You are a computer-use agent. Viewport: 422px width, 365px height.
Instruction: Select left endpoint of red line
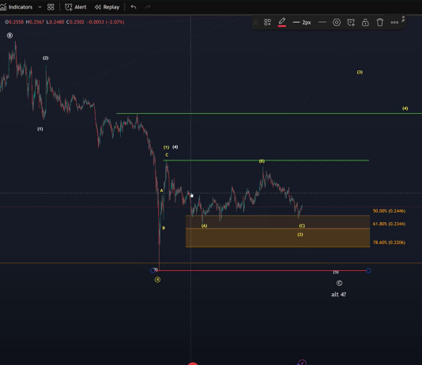(x=153, y=270)
